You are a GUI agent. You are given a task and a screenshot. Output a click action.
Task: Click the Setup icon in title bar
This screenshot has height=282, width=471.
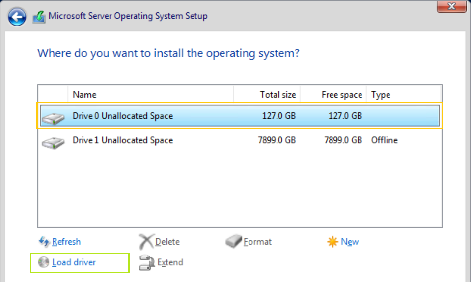click(x=39, y=17)
